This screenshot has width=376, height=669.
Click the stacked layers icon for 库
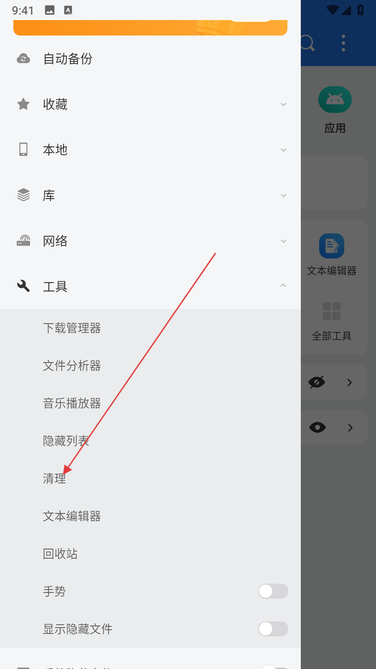(23, 195)
